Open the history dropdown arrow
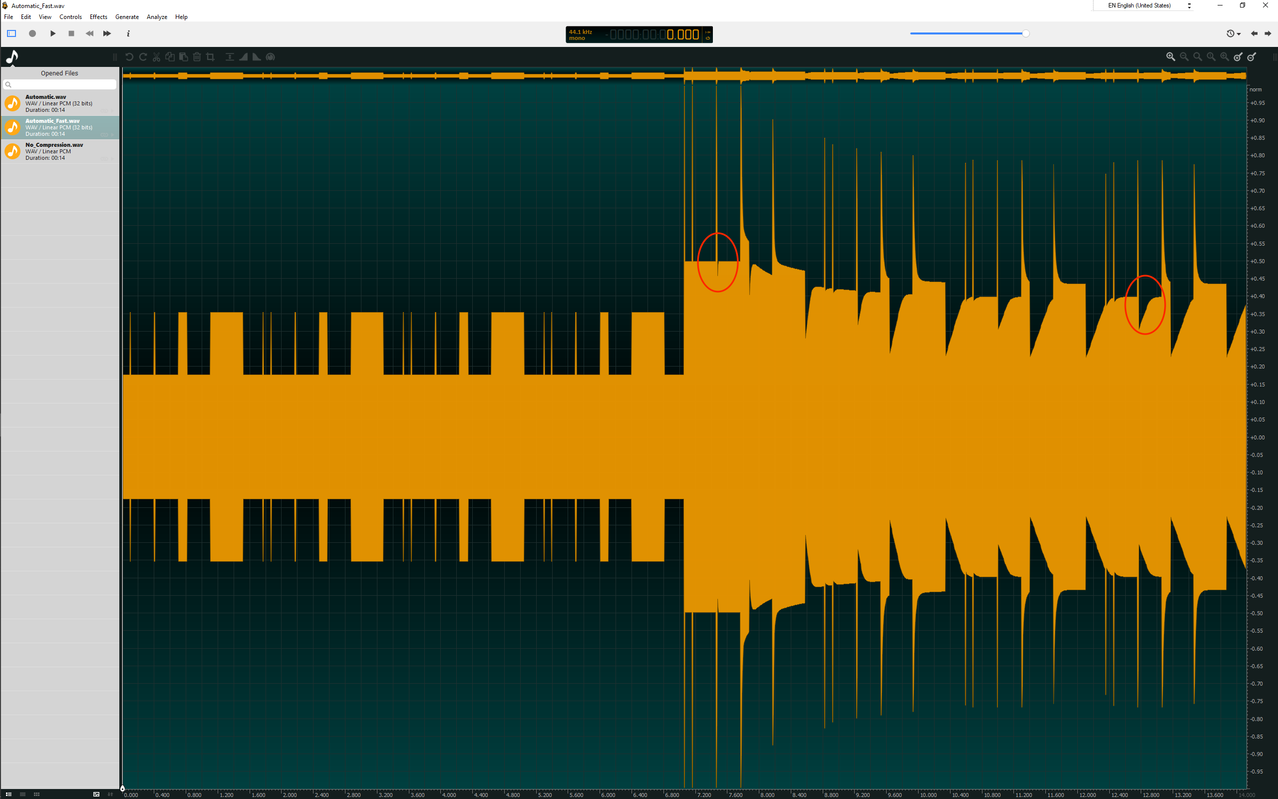 (1239, 34)
